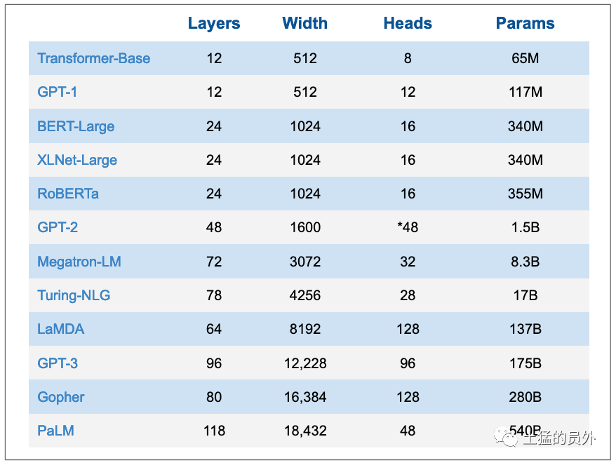Image resolution: width=616 pixels, height=465 pixels.
Task: Select the Heads column header
Action: pyautogui.click(x=408, y=24)
